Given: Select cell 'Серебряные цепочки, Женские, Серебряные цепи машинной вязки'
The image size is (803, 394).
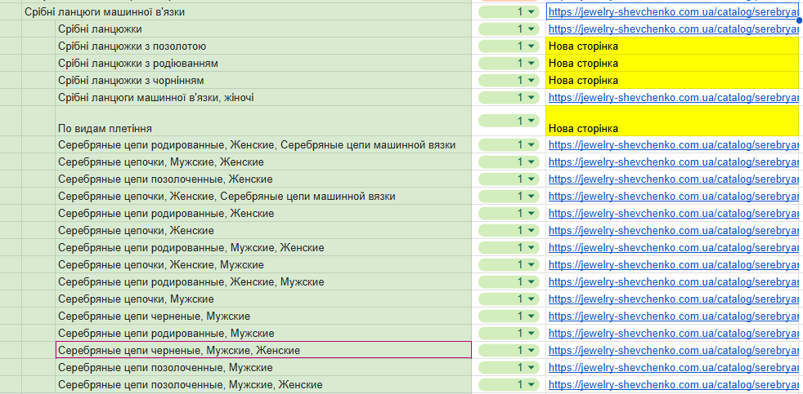Looking at the screenshot, I should (x=264, y=197).
